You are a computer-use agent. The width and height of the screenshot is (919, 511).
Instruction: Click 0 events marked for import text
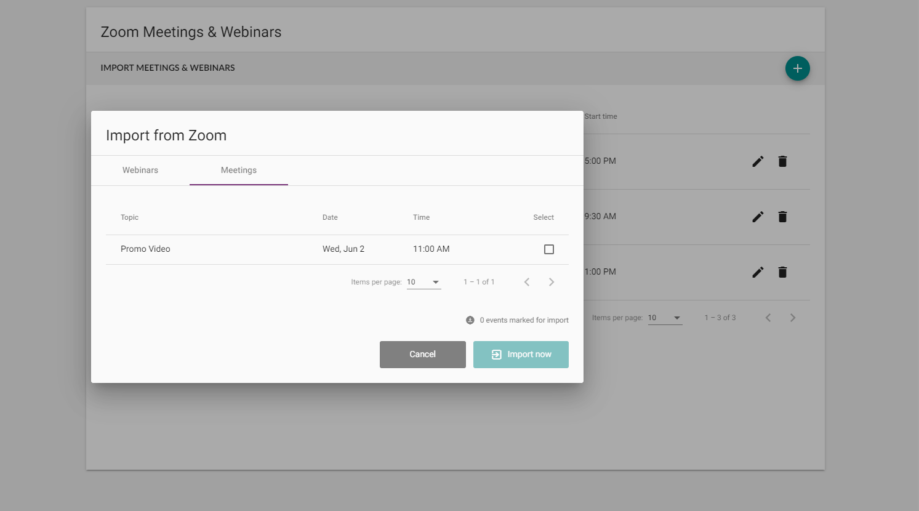pos(524,320)
